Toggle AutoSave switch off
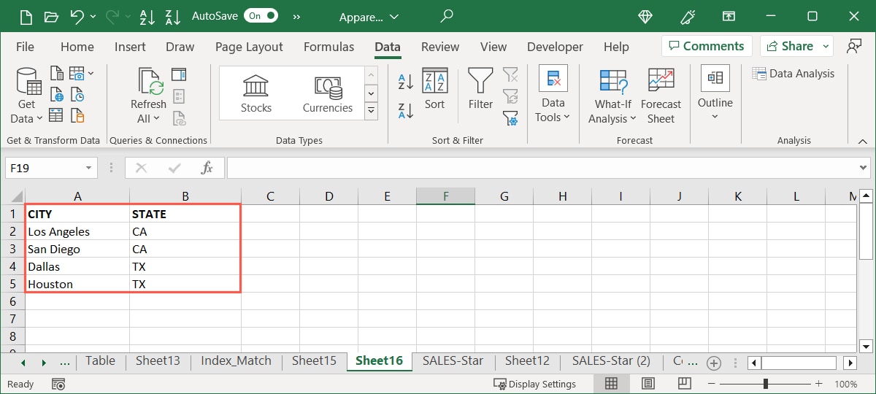 (x=261, y=15)
